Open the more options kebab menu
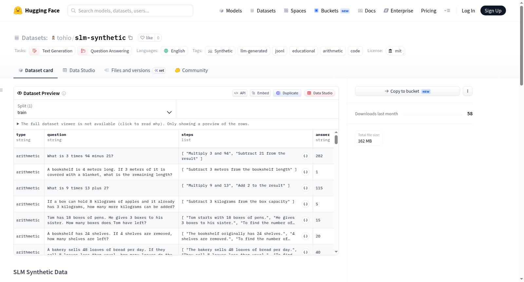The width and height of the screenshot is (524, 282). [x=468, y=91]
